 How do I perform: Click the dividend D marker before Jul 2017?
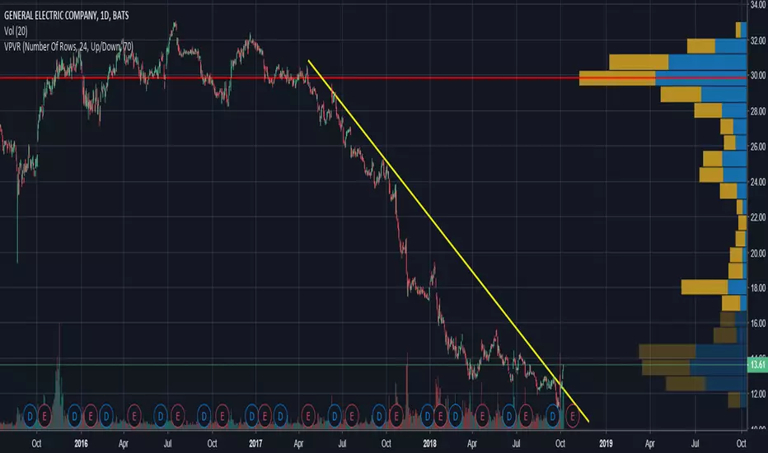(335, 417)
